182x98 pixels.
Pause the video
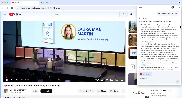coord(7,80)
